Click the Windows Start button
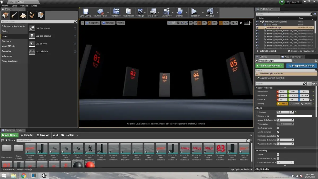The image size is (318, 179). [4, 176]
